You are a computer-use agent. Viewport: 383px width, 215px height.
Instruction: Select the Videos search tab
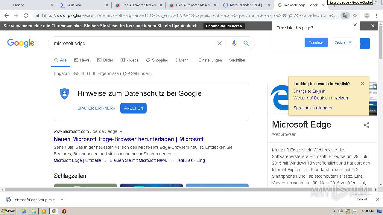coord(130,60)
